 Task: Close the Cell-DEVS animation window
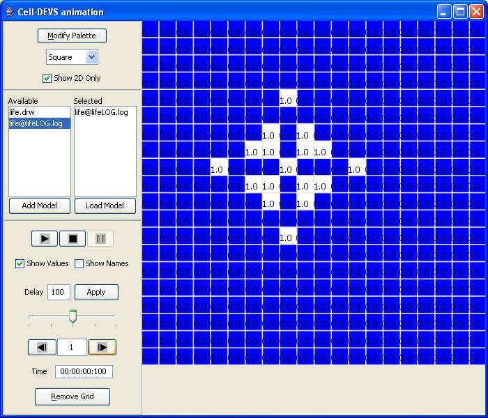coord(476,12)
